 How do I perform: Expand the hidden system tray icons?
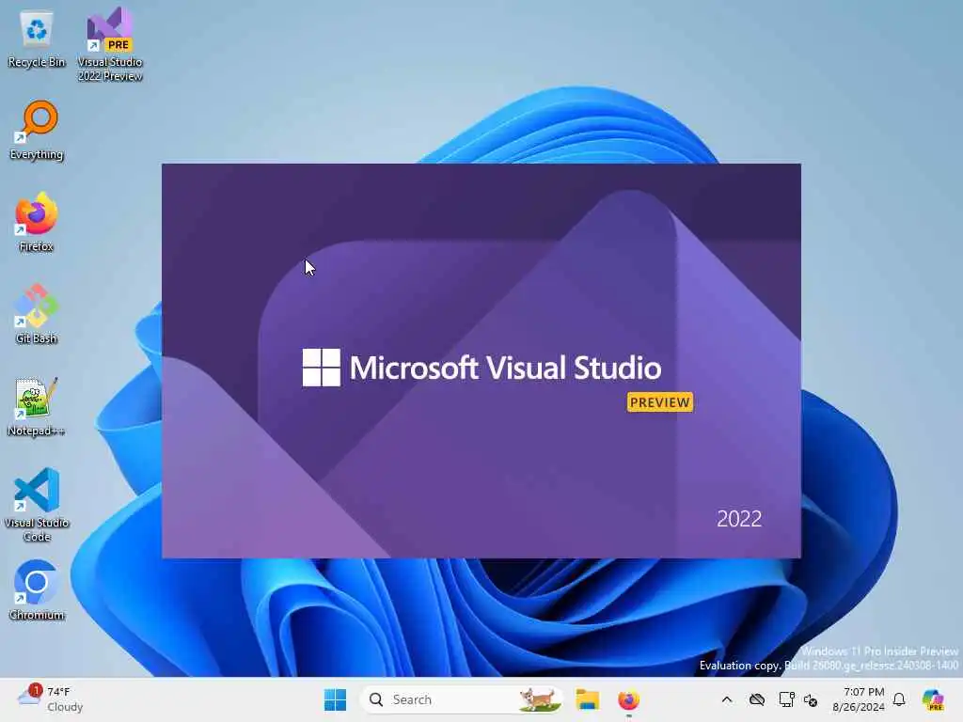tap(727, 699)
